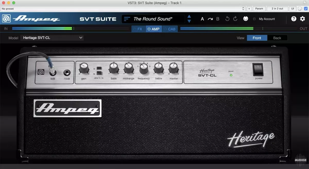Image resolution: width=309 pixels, height=169 pixels.
Task: Flip the amp power rocker switch
Action: tap(258, 69)
